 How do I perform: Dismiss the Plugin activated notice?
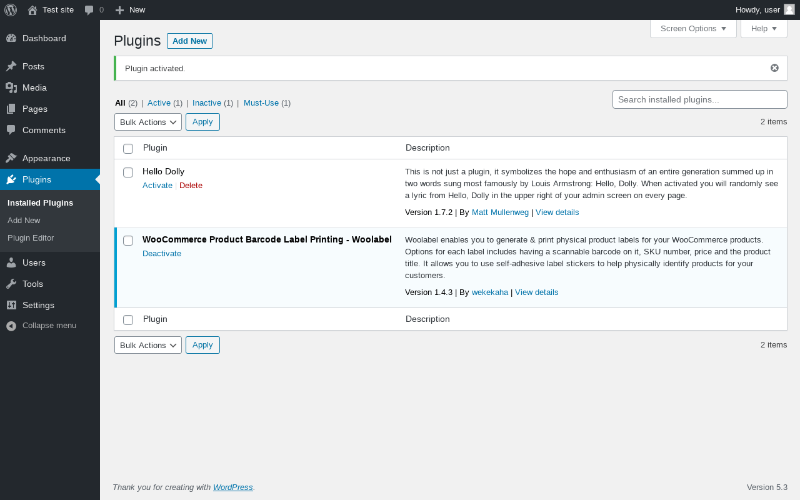[x=774, y=68]
